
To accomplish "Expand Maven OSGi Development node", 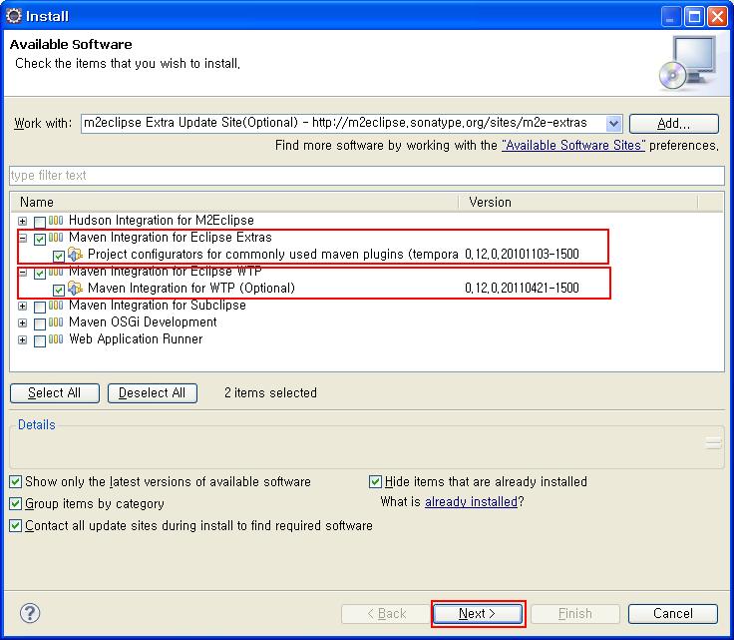I will click(x=23, y=322).
